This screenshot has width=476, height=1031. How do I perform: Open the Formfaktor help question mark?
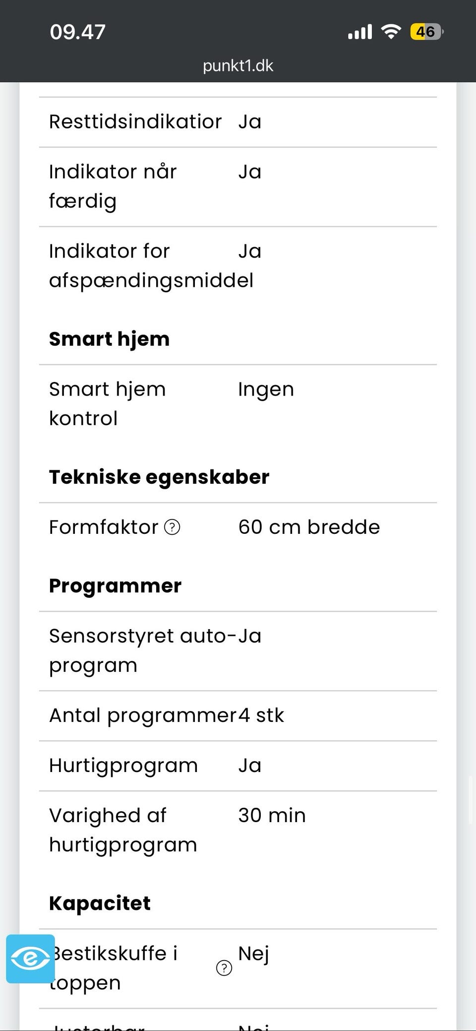(x=172, y=527)
